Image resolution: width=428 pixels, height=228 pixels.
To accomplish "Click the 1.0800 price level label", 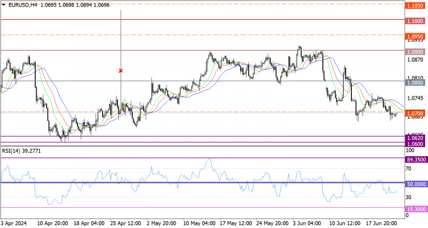I will click(x=415, y=83).
